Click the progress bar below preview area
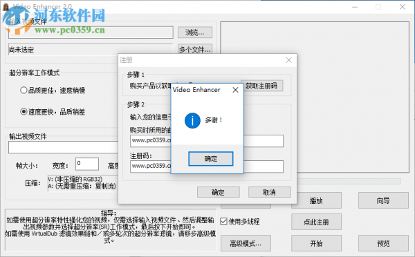 [349, 181]
